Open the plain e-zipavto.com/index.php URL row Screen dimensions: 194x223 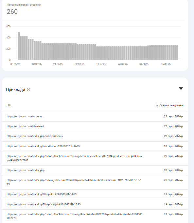coord(95,170)
